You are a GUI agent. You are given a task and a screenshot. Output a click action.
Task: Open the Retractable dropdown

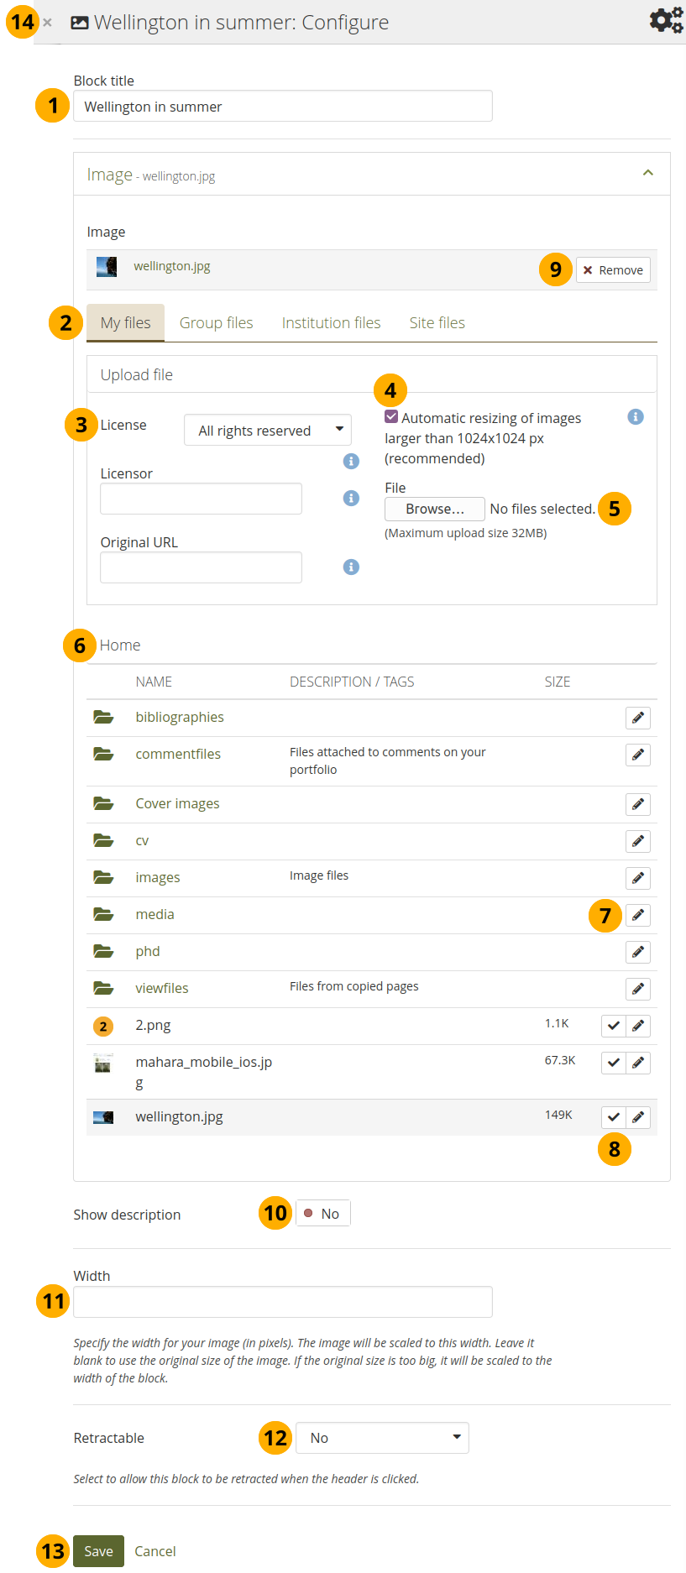tap(382, 1438)
